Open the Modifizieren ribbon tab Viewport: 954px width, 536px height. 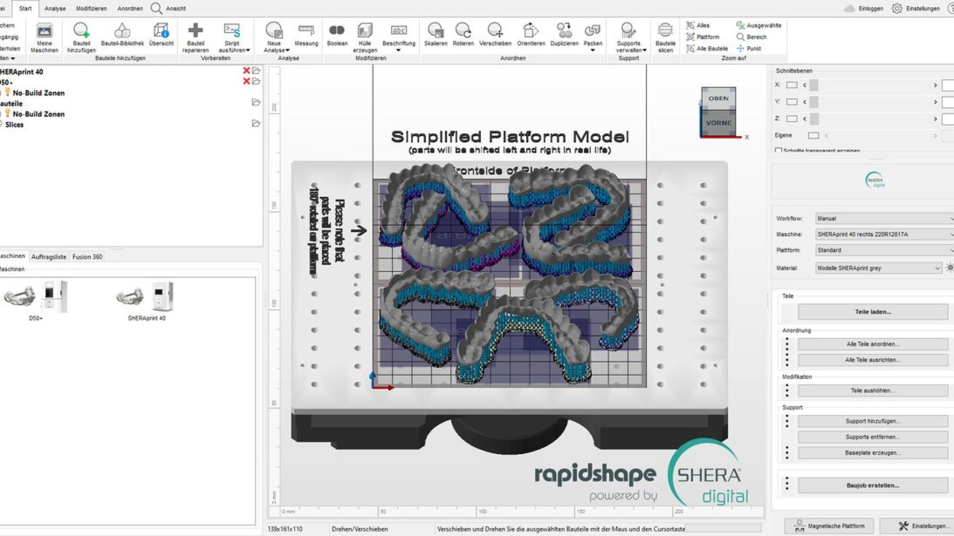coord(91,8)
